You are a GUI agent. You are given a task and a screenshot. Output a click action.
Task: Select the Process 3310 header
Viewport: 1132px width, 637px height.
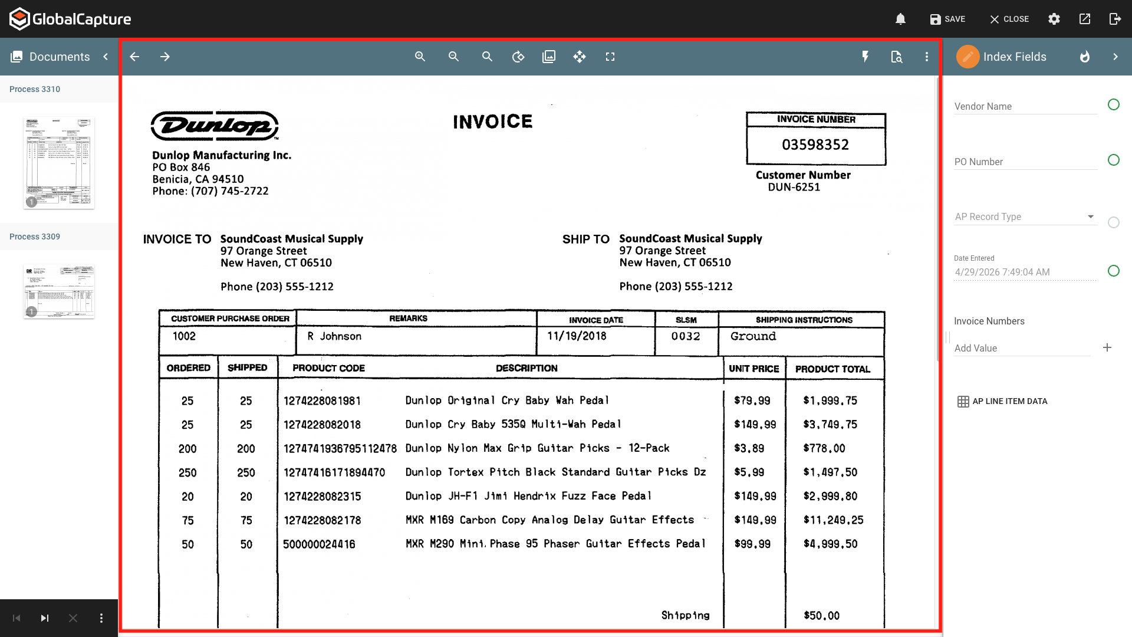(35, 89)
